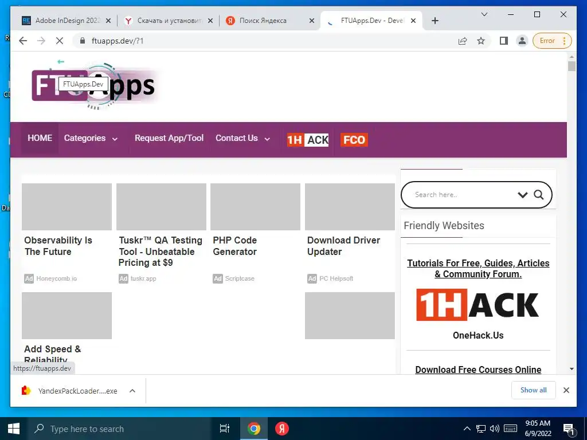Viewport: 587px width, 440px height.
Task: Open Add Speed & Reliability ad
Action: click(52, 354)
